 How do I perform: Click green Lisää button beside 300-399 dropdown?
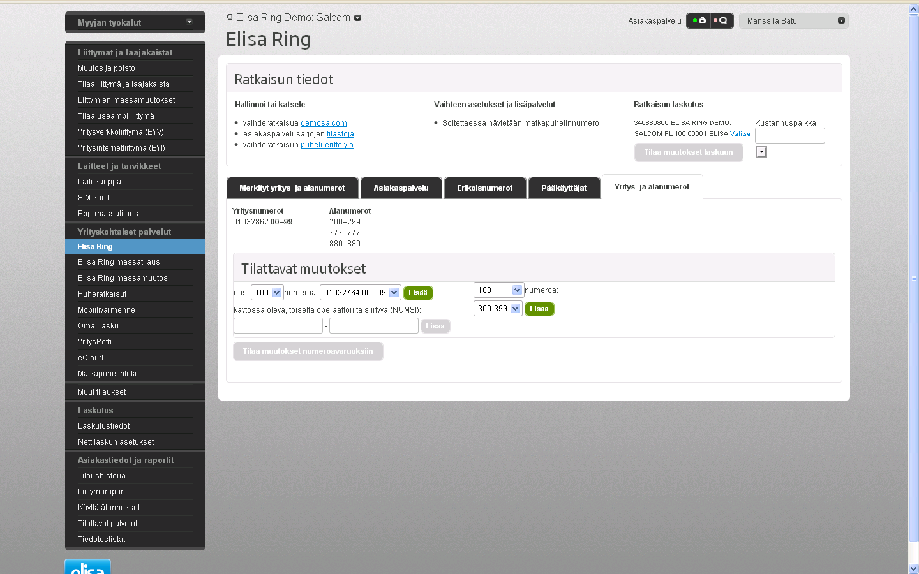coord(539,309)
